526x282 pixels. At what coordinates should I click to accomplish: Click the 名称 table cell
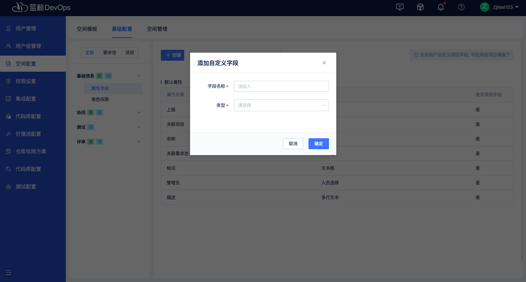tap(171, 139)
